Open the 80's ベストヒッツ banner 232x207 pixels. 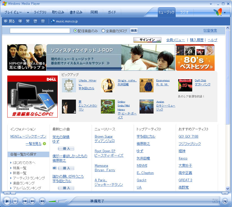(195, 57)
